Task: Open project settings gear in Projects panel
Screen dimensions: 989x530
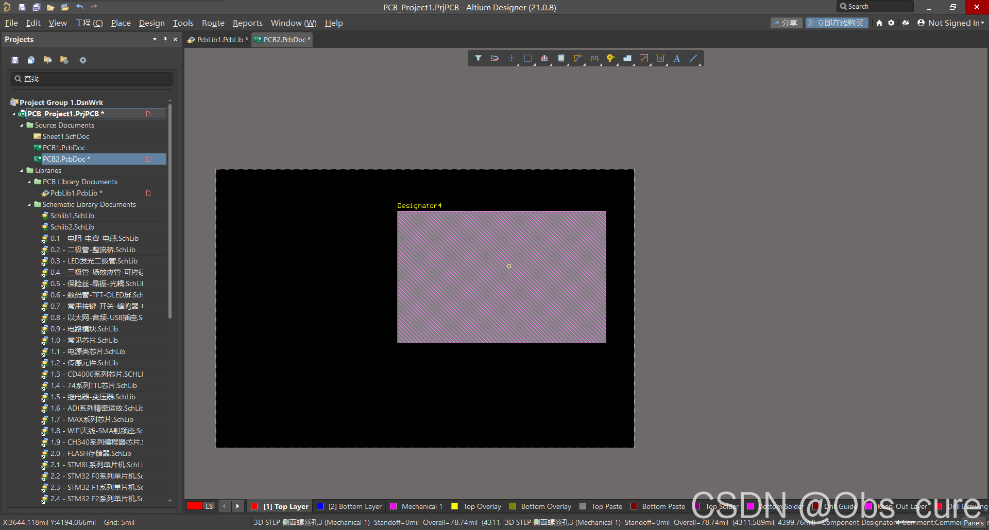Action: click(83, 60)
